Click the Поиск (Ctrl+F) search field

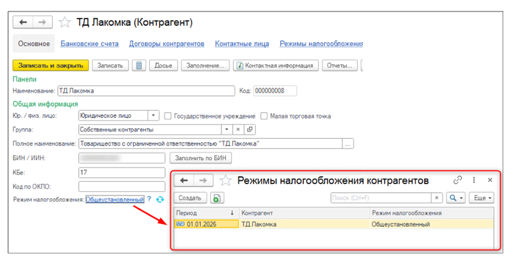point(381,198)
